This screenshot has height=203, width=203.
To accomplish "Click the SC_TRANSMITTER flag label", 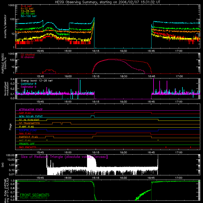I will [29, 123].
